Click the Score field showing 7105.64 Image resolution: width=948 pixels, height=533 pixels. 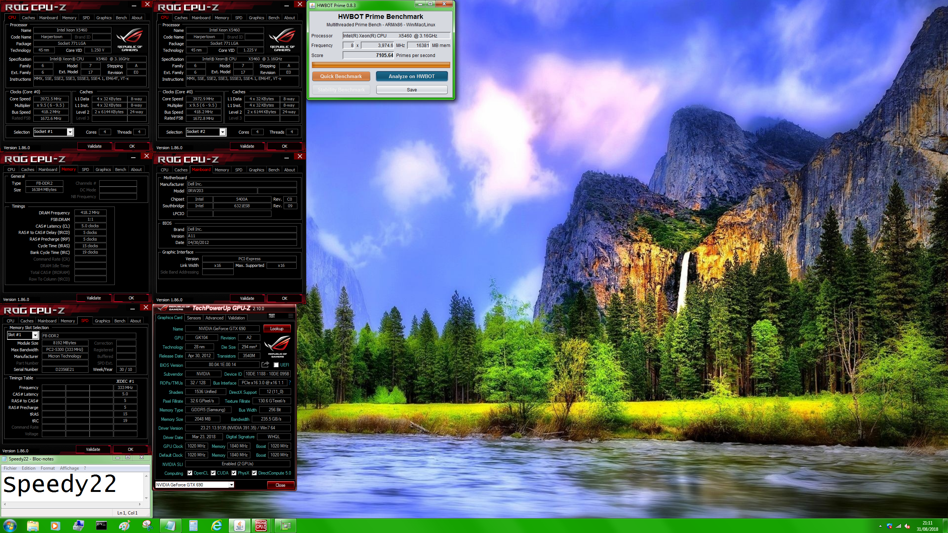coord(368,56)
